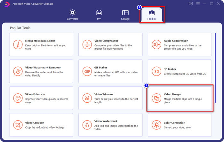
Task: Click 'Improve your video quality' description
Action: pyautogui.click(x=47, y=101)
